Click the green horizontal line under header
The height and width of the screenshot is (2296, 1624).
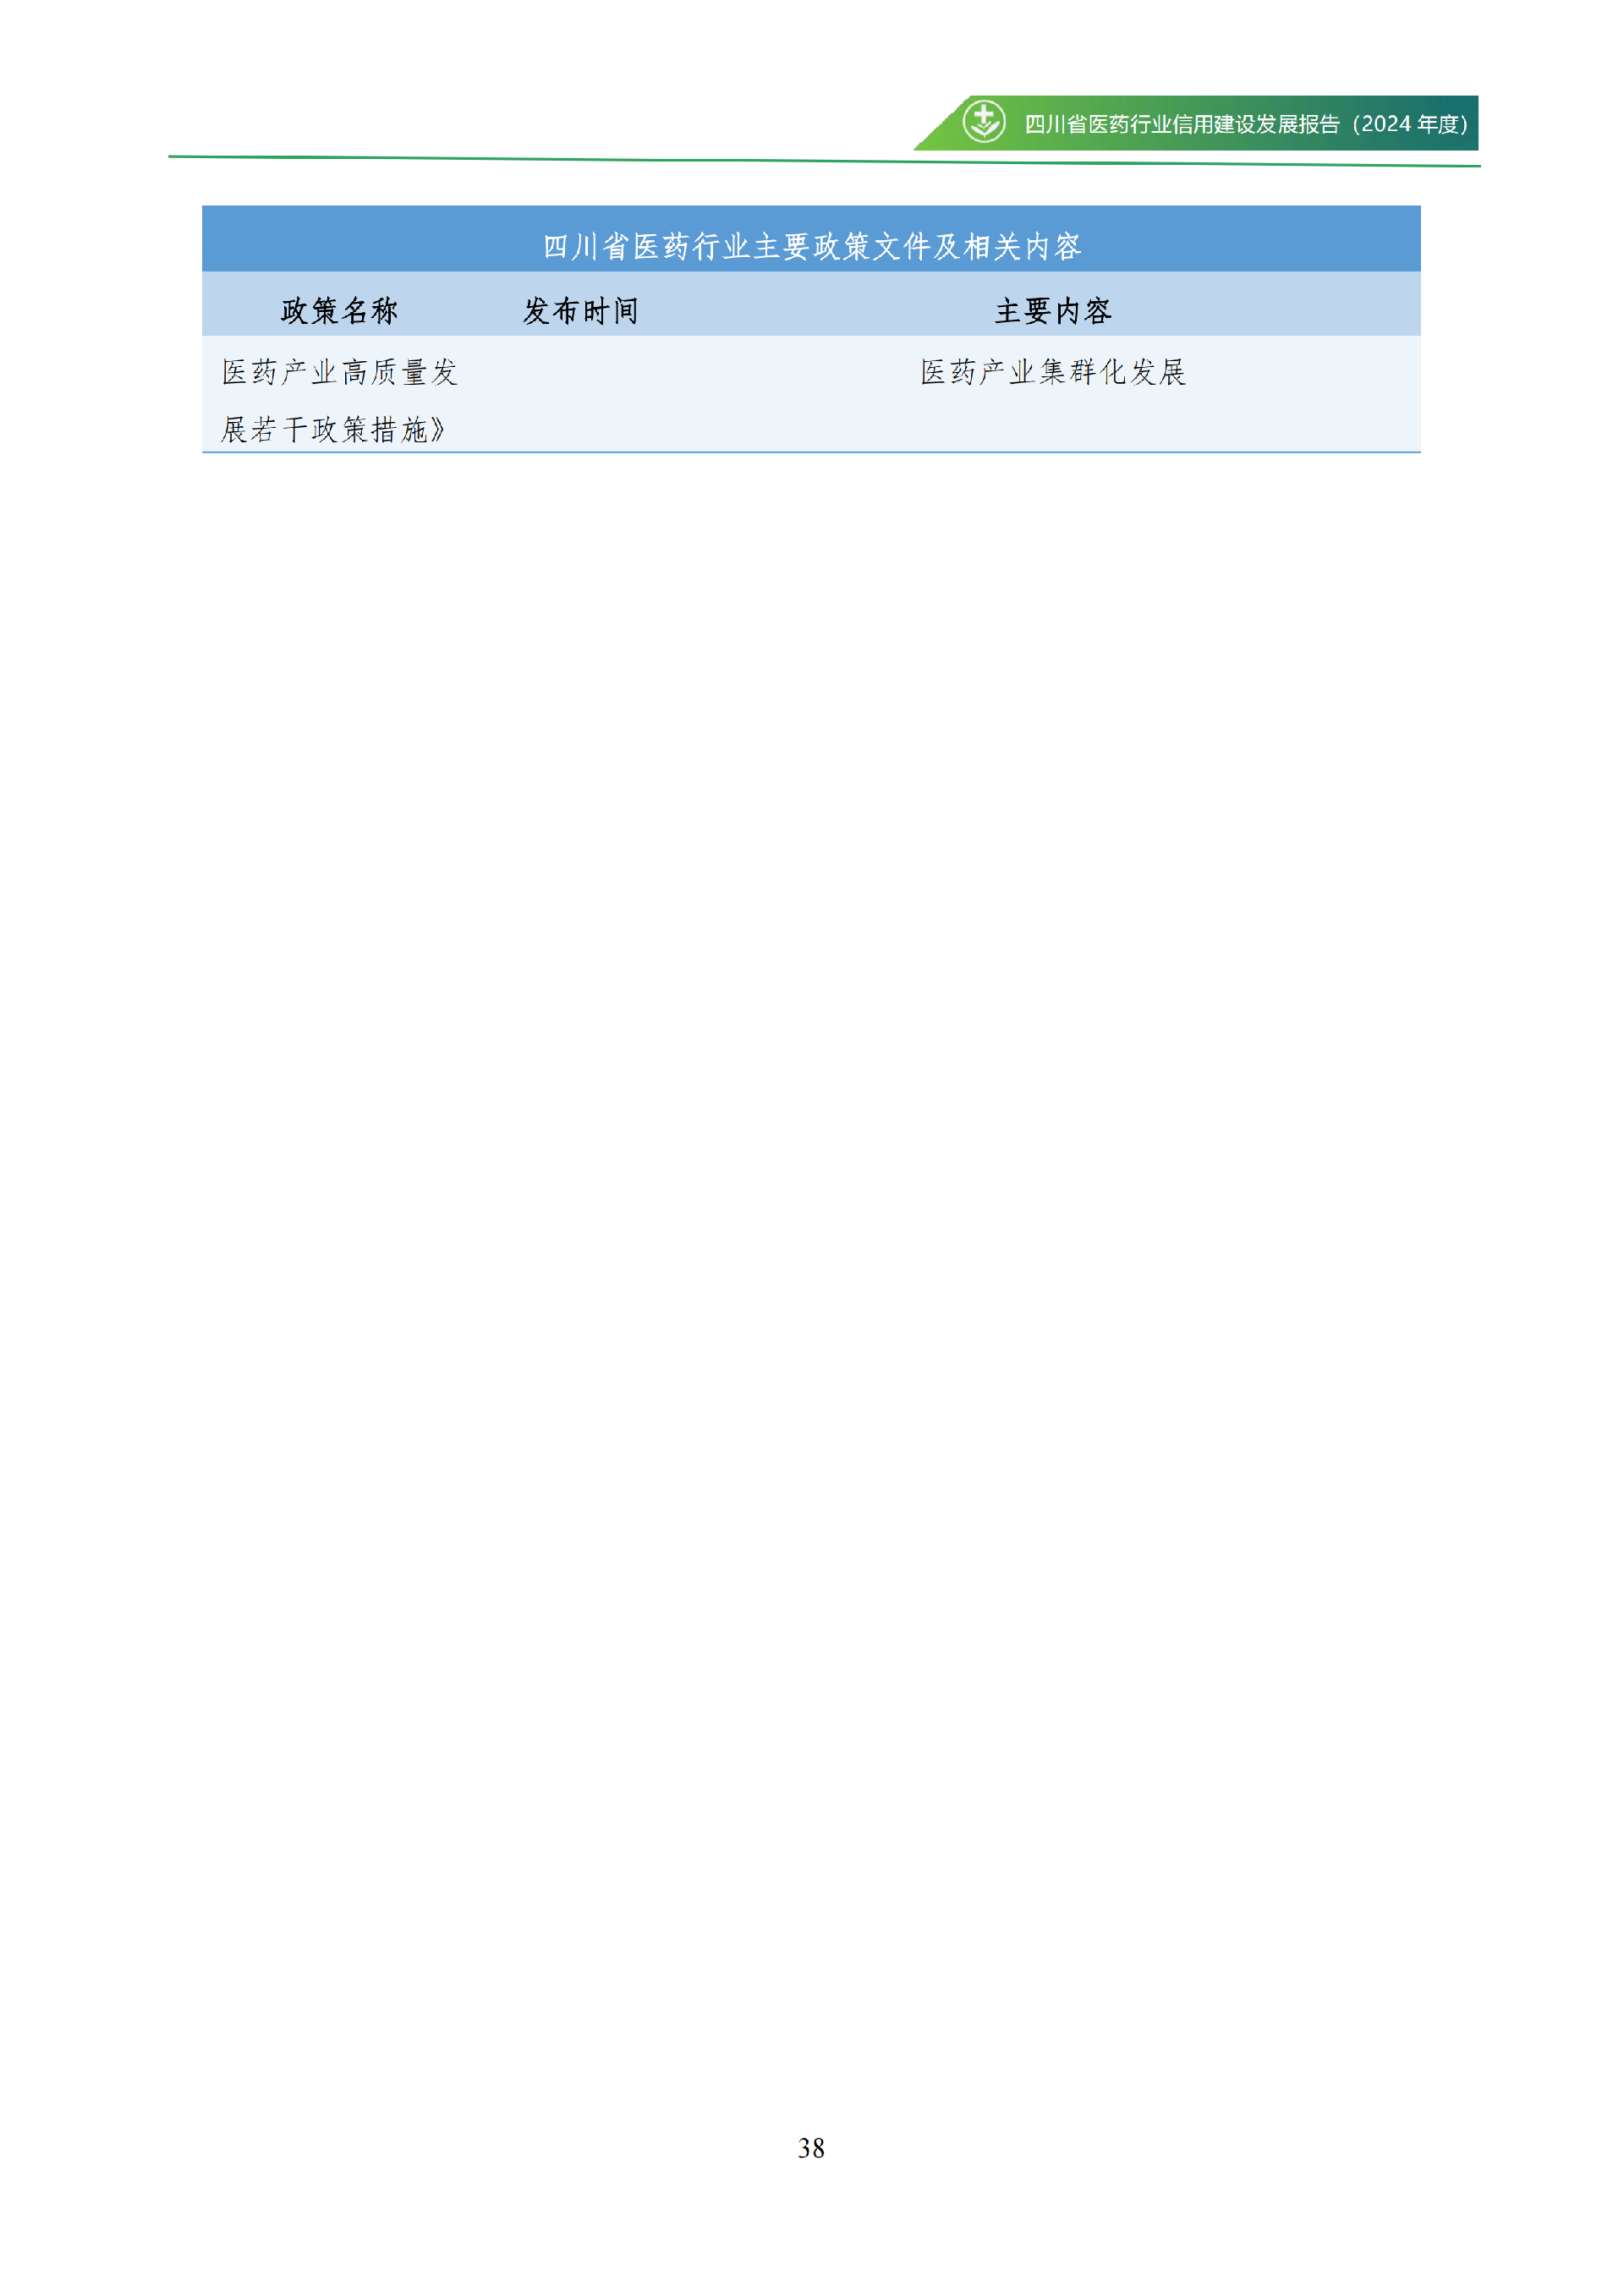[x=824, y=161]
